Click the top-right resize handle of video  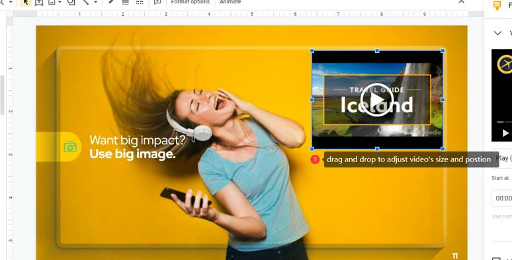point(443,51)
